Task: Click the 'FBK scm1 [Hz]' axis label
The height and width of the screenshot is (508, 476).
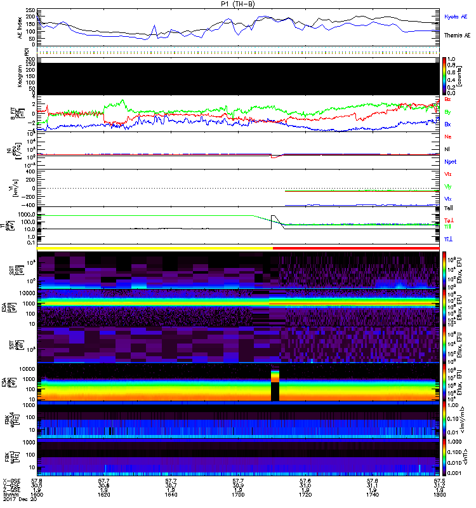Action: coord(12,457)
